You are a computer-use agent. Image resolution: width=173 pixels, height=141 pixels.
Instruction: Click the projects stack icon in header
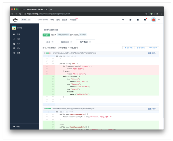coord(130,20)
